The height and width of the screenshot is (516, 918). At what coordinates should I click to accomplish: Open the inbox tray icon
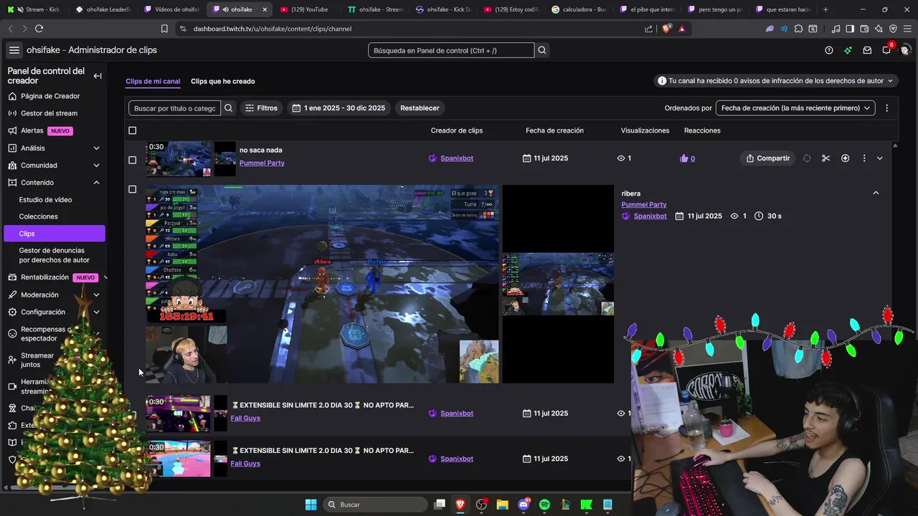click(x=867, y=50)
